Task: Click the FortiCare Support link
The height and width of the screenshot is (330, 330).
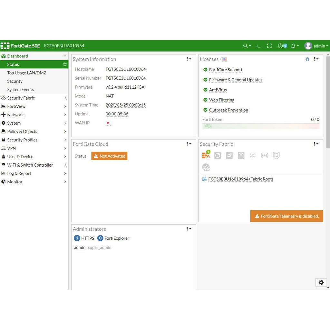Action: point(226,70)
